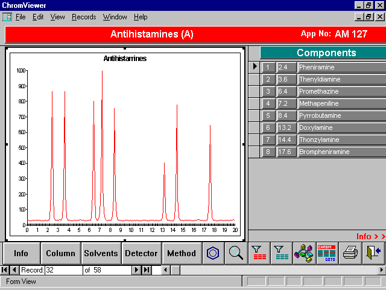This screenshot has height=290, width=386.
Task: Click the Thenyldiamine component name
Action: coord(342,79)
